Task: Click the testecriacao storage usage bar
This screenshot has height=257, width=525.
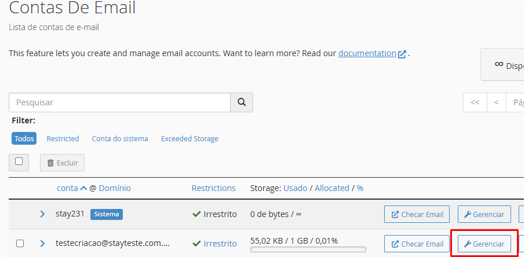Action: pyautogui.click(x=308, y=250)
